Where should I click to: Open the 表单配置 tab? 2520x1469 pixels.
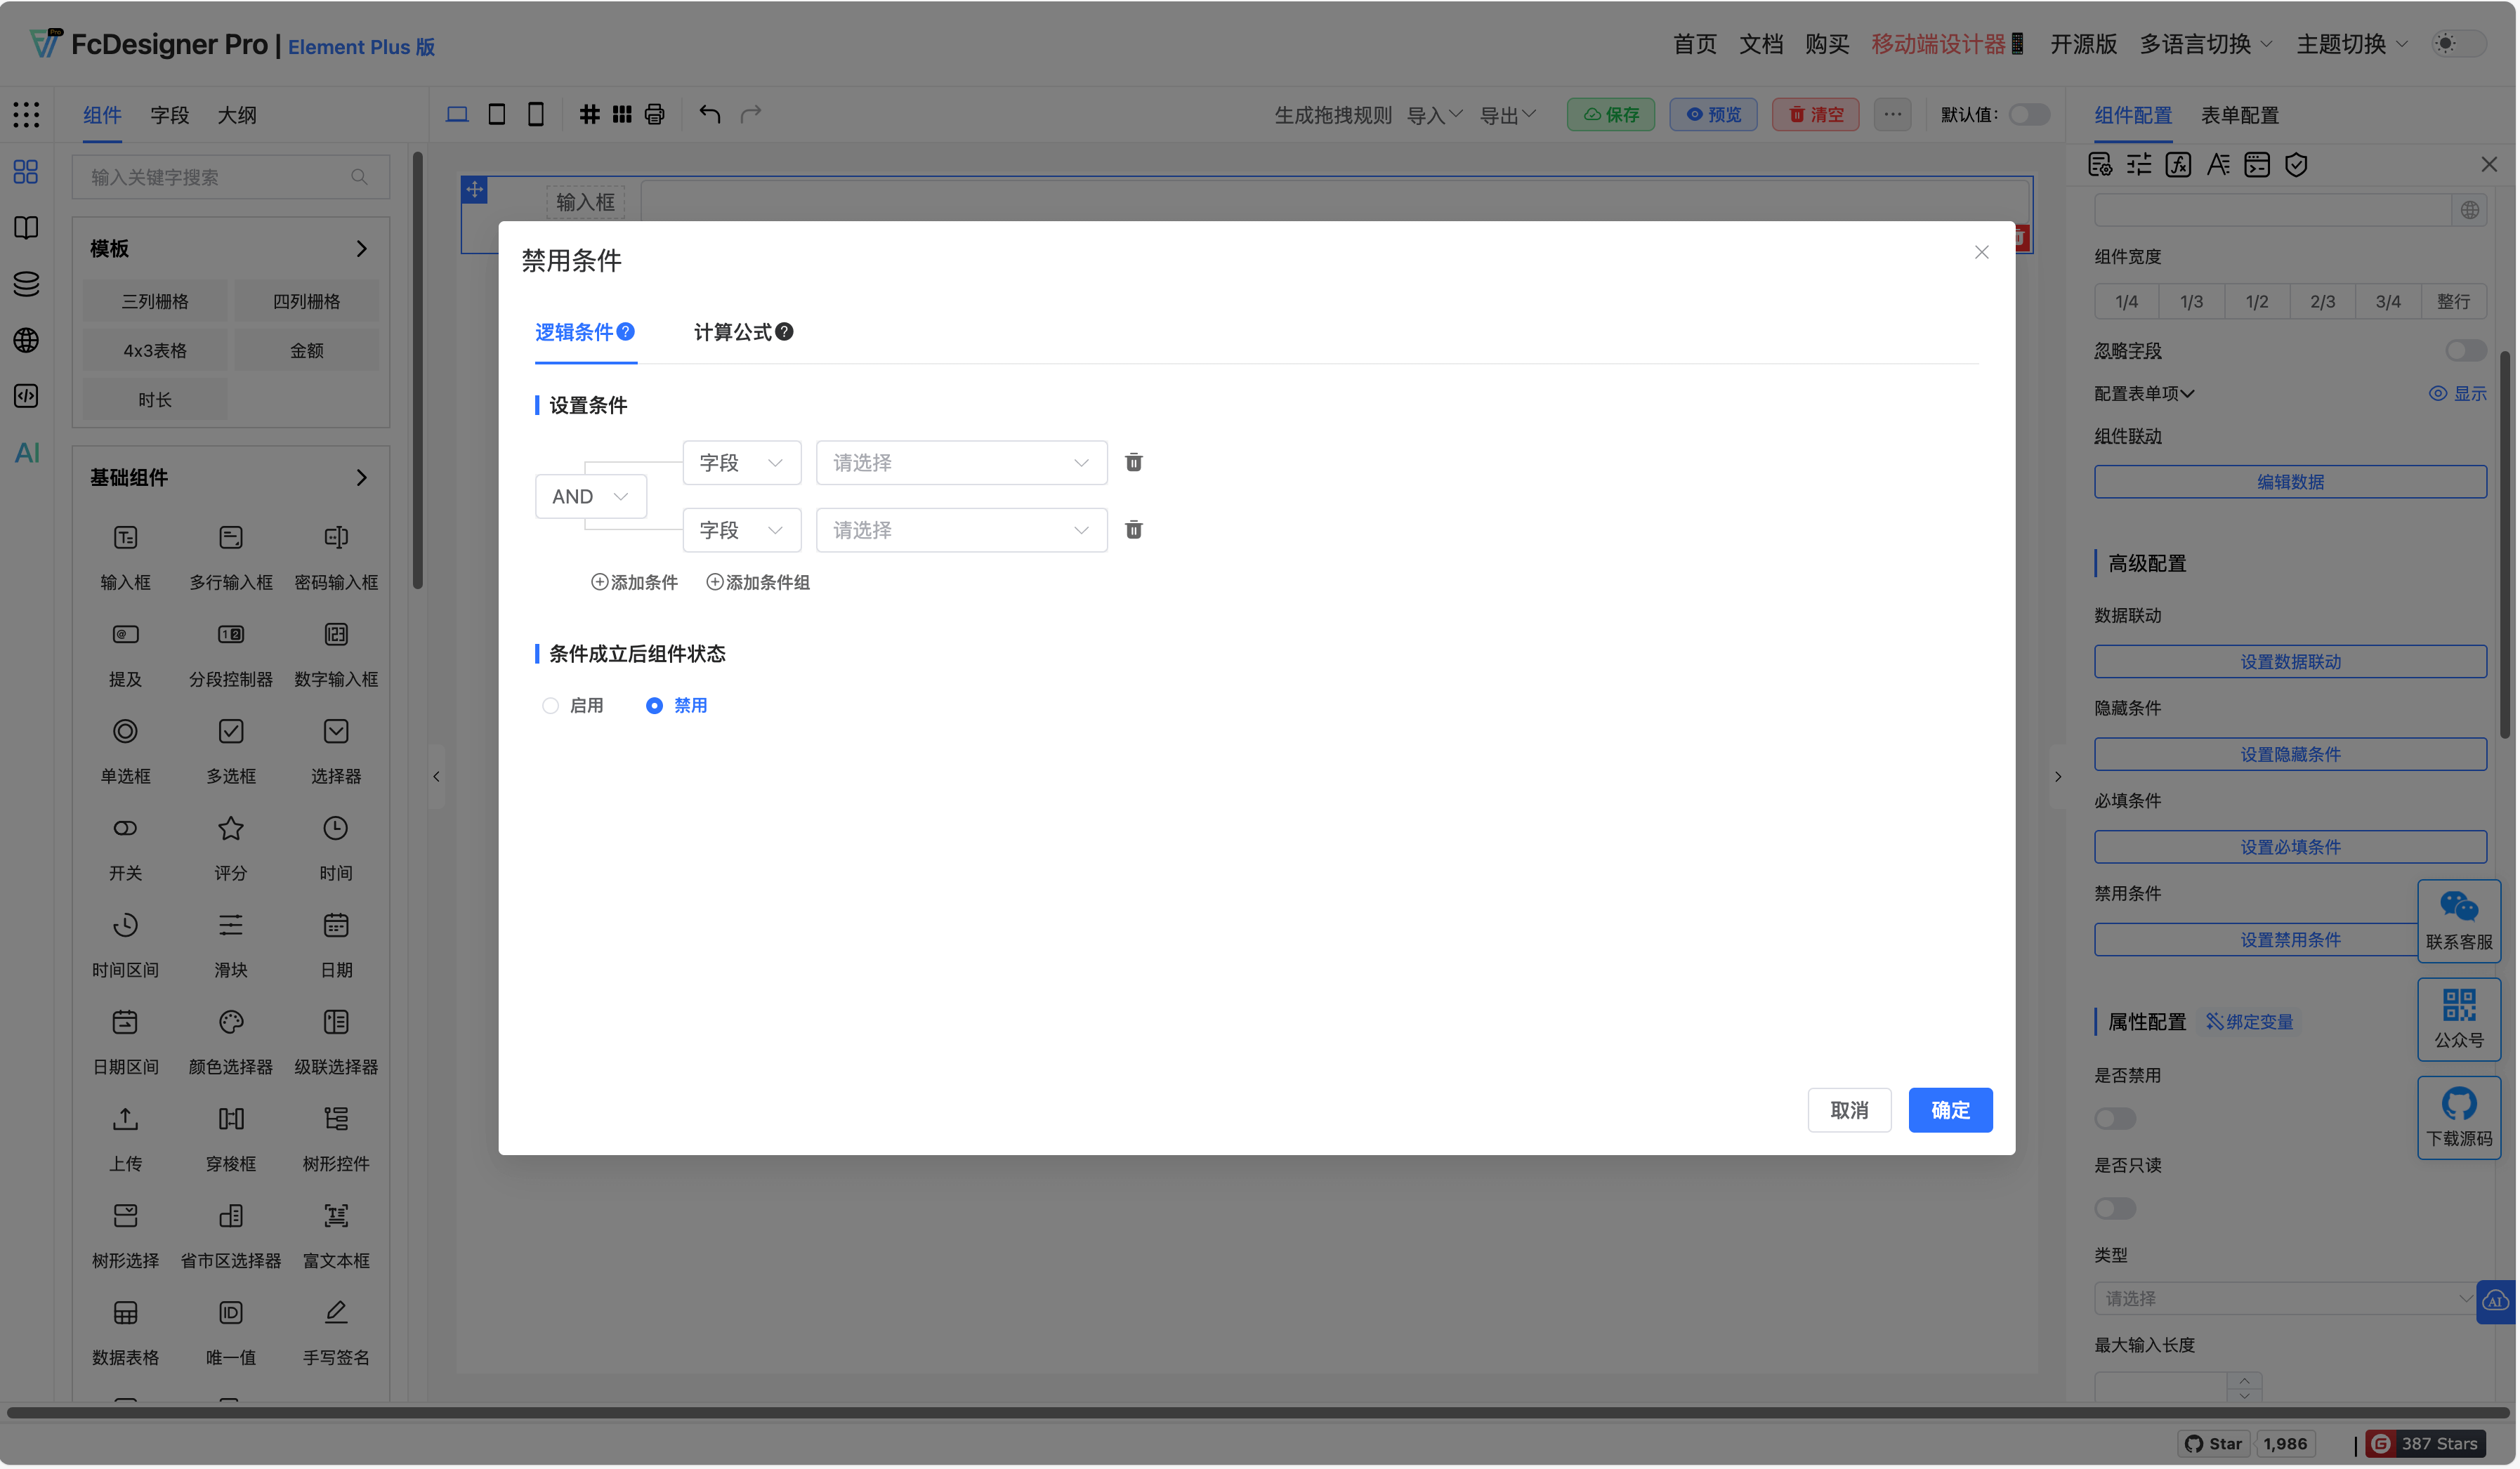click(2241, 115)
